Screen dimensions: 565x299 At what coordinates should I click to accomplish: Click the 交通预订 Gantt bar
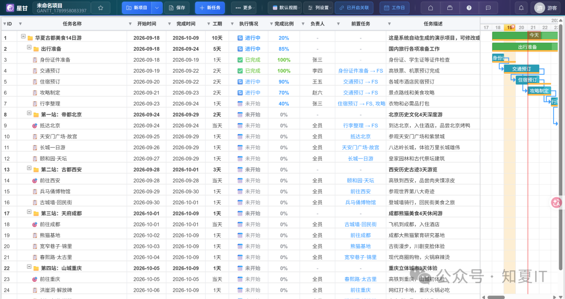click(522, 69)
